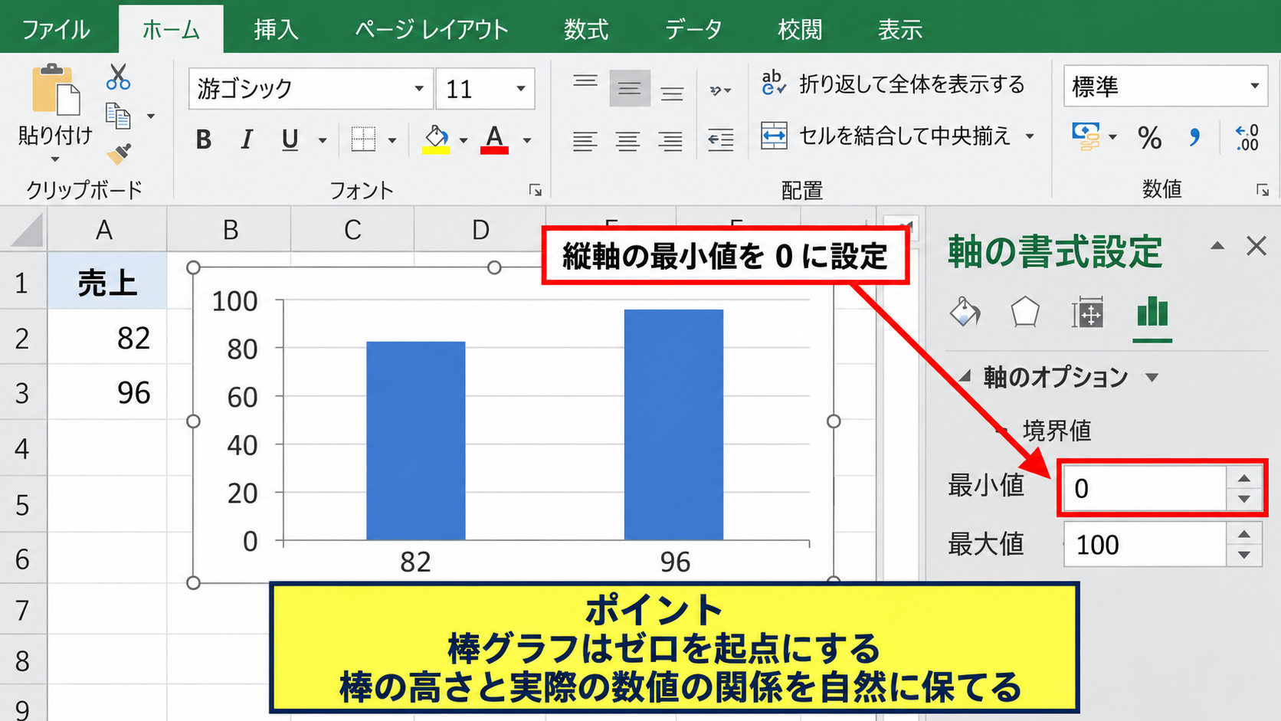The image size is (1281, 721).
Task: Toggle Bold formatting
Action: coord(203,139)
